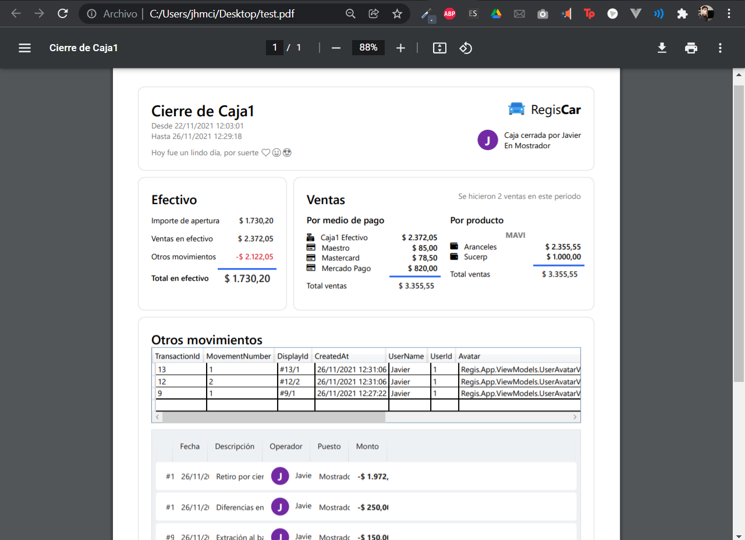Open the blue sound waves extension

click(x=659, y=14)
